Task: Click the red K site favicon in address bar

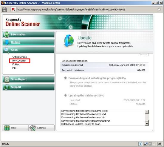Action: tap(13, 10)
